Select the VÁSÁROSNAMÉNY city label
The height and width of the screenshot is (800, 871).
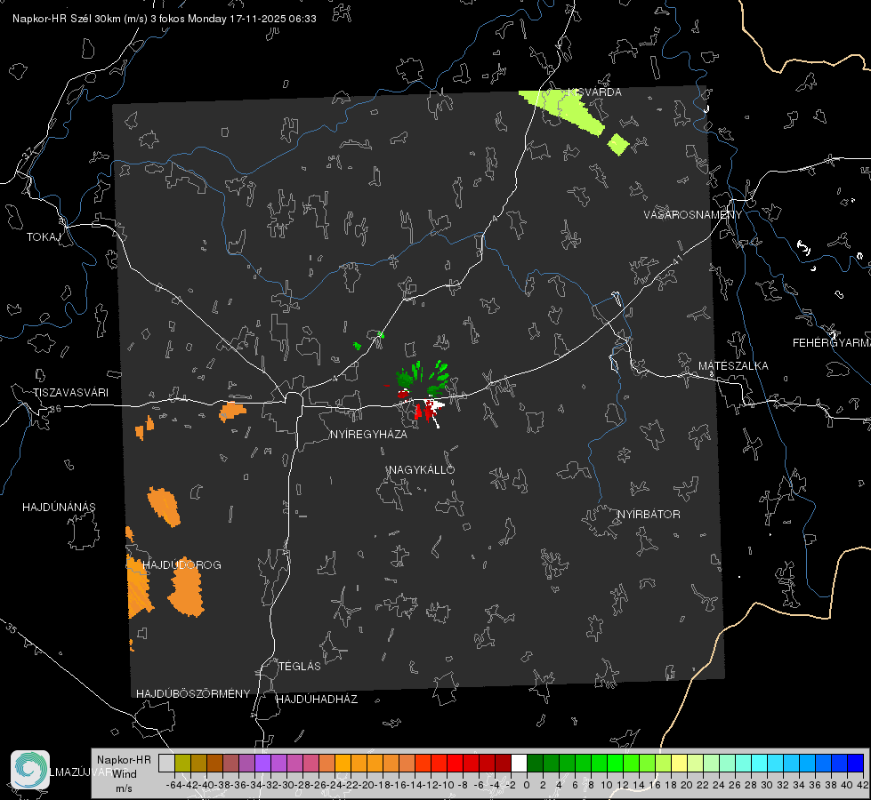(x=693, y=214)
